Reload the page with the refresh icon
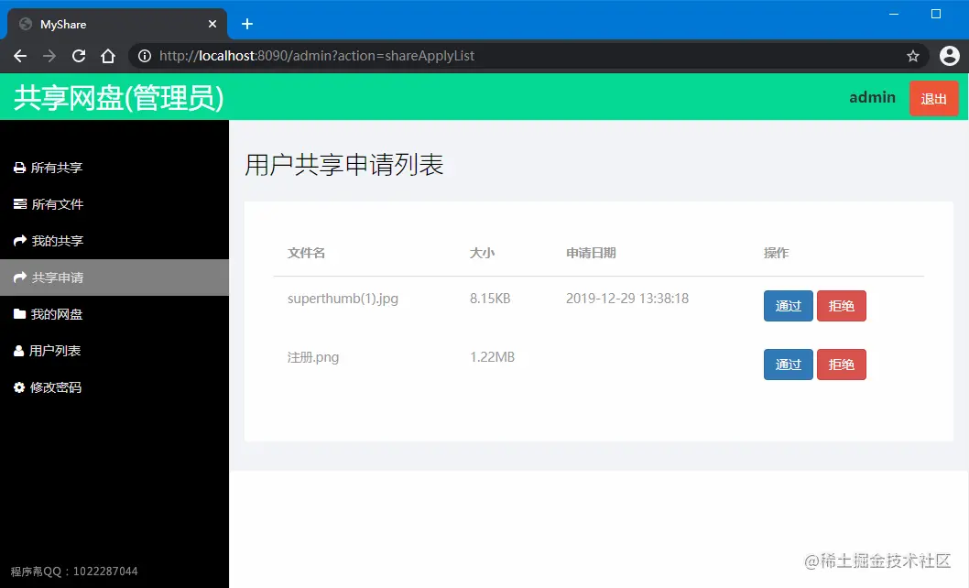 pyautogui.click(x=79, y=56)
